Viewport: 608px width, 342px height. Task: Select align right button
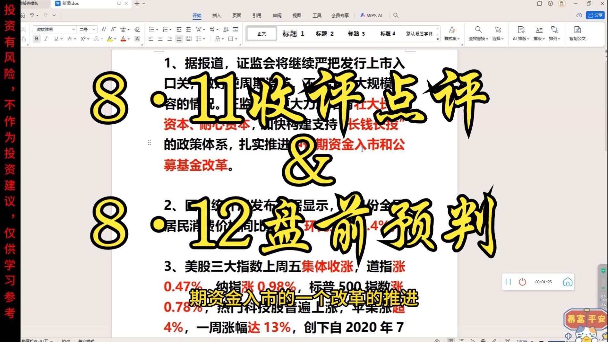pos(170,39)
